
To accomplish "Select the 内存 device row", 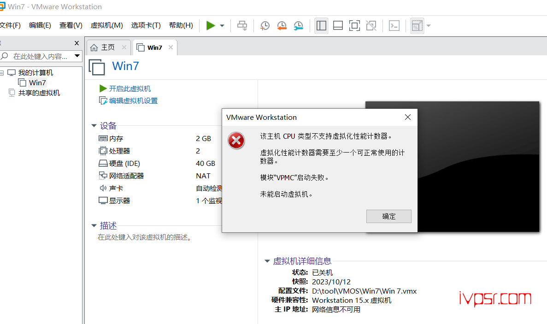I will pos(160,138).
